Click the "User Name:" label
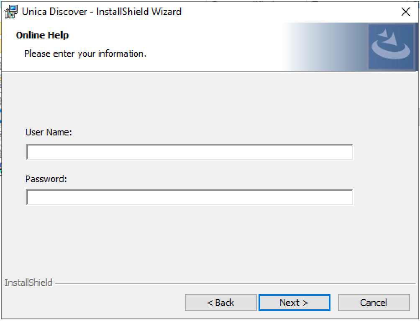Screen dimensions: 420x321 pos(49,132)
